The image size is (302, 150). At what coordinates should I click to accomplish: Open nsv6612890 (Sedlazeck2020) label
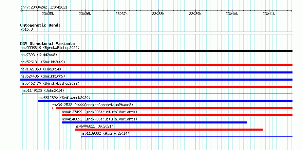coord(64,98)
